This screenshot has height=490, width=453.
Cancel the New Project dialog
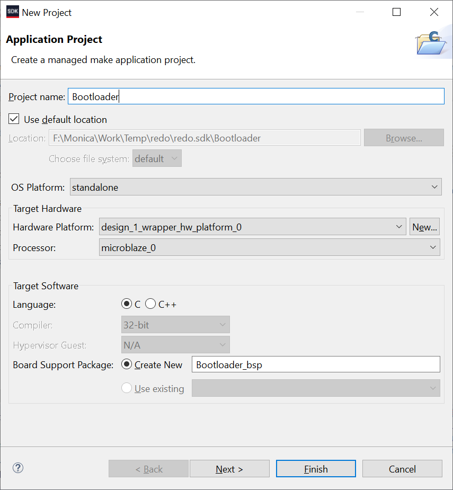coord(402,469)
